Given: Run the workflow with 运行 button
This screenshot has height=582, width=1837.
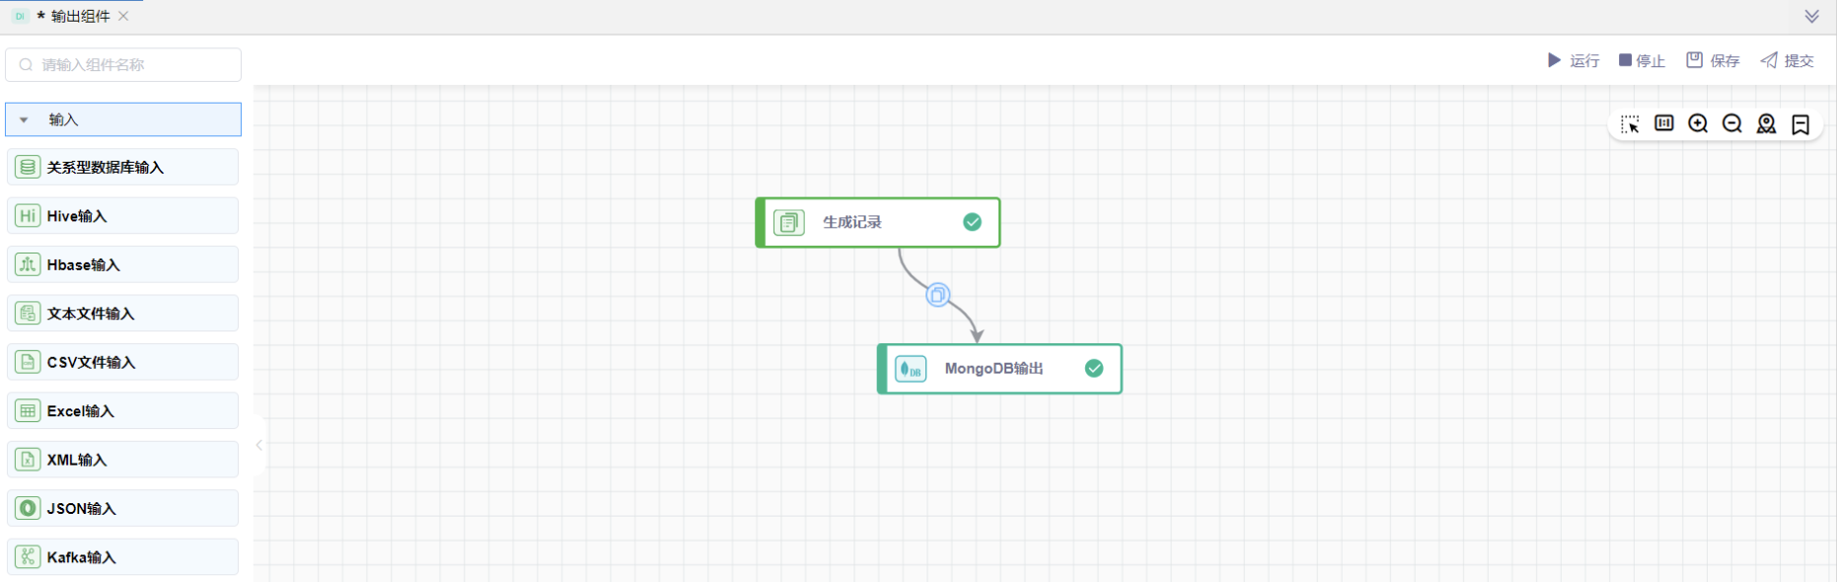Looking at the screenshot, I should click(x=1574, y=61).
